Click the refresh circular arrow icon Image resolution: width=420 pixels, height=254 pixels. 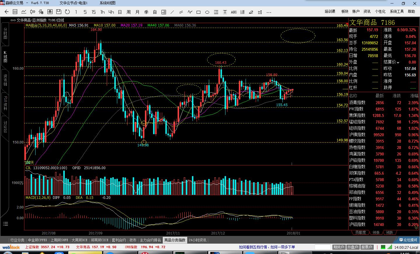(x=67, y=12)
